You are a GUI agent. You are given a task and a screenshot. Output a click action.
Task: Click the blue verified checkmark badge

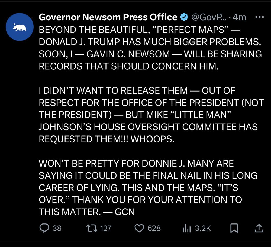click(184, 17)
